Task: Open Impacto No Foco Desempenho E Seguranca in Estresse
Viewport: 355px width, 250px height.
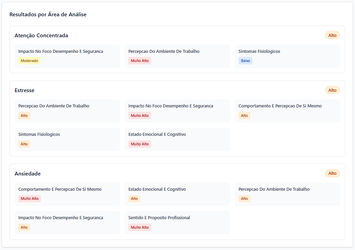Action: [x=177, y=111]
